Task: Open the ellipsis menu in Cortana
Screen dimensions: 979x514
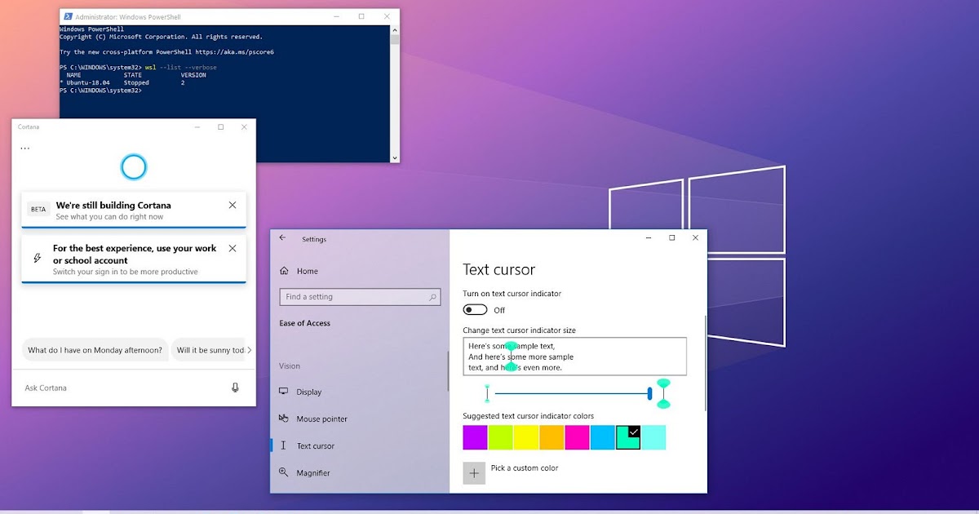Action: [24, 148]
